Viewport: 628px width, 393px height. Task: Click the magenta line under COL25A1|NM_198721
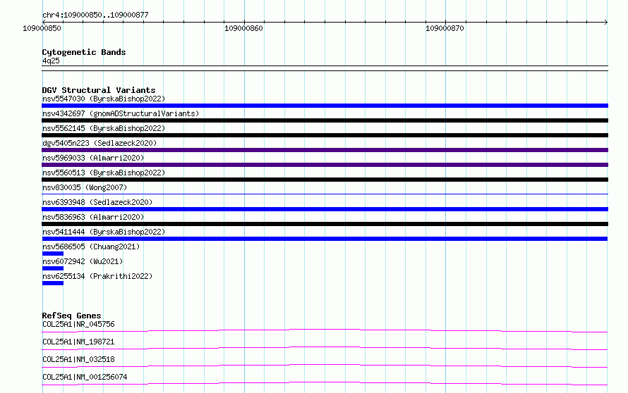click(325, 348)
